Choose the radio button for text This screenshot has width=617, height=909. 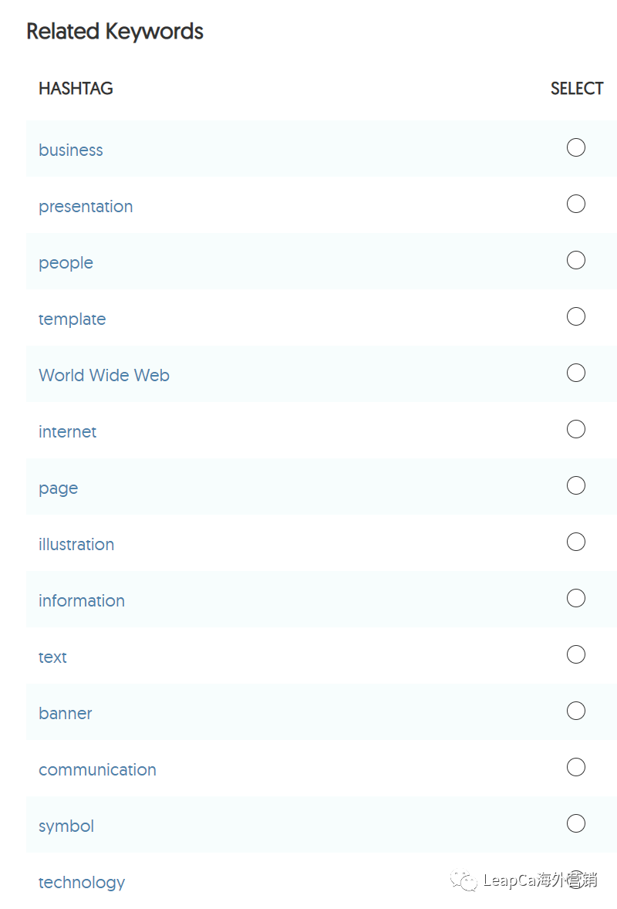(x=575, y=654)
